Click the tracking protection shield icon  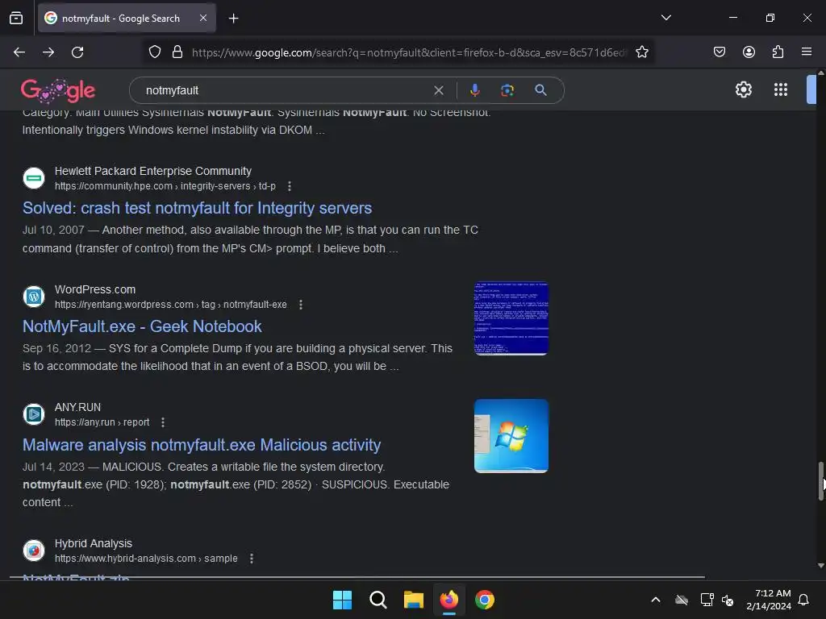154,52
